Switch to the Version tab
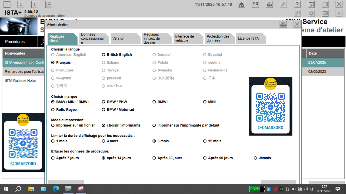The height and width of the screenshot is (194, 346). [x=125, y=39]
